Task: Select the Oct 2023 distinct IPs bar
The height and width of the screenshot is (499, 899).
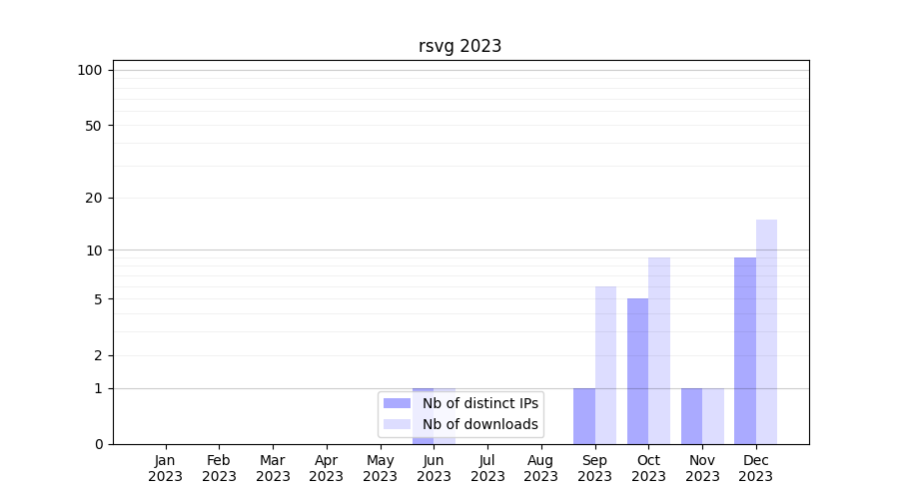Action: 637,371
